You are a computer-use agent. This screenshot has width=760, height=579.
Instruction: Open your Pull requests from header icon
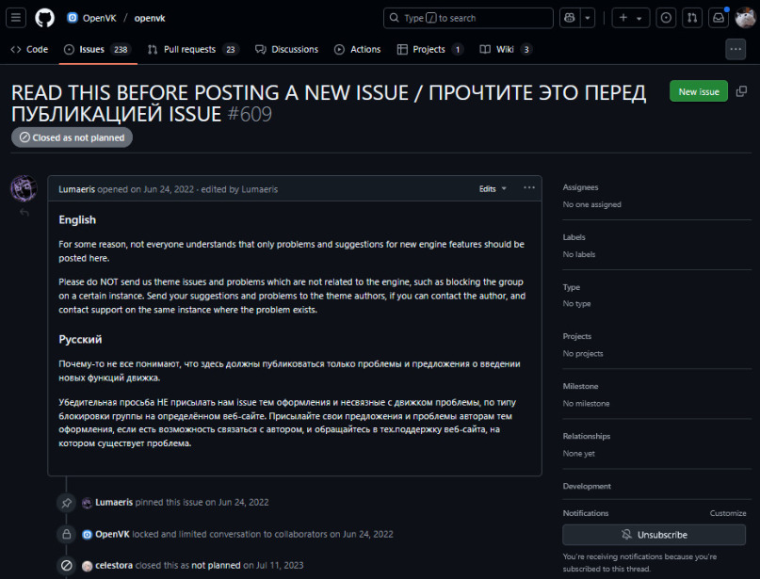pyautogui.click(x=692, y=18)
